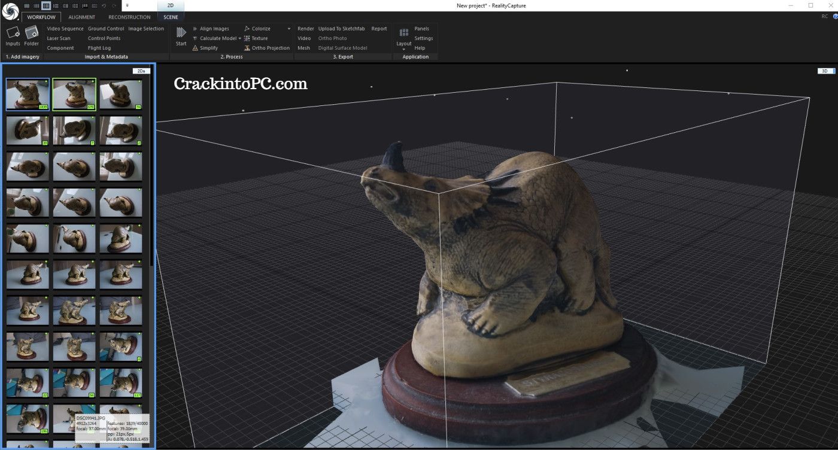
Task: Open the RECONSTRUCTION tab
Action: (129, 17)
